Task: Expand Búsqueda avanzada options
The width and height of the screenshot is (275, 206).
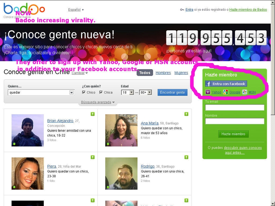Action: point(97,102)
